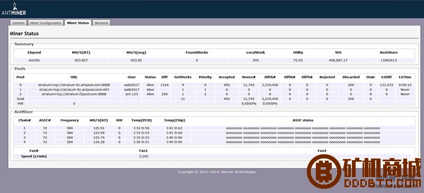
Task: Select the stratum-ltc.antpool.com:443 pool URL
Action: coord(74,90)
